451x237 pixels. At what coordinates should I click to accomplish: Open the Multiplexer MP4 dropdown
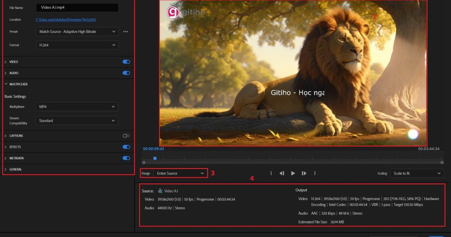77,106
